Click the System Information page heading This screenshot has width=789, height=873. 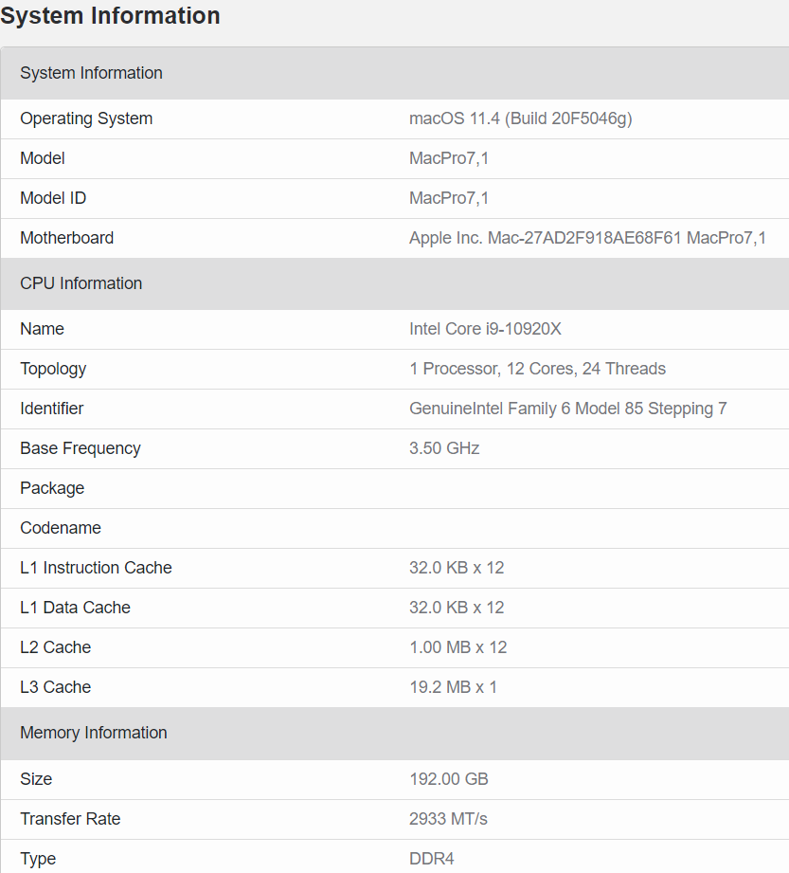110,16
